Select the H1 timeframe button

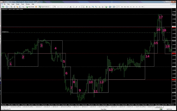coord(131,7)
